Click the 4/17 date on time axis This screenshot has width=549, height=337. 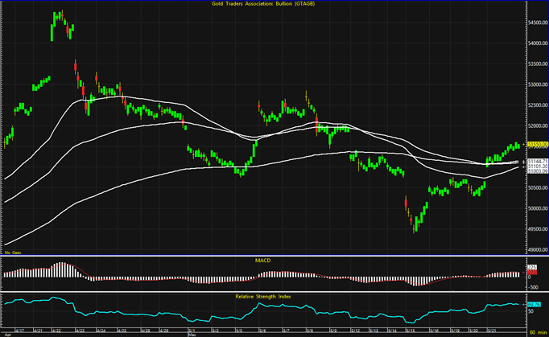click(x=18, y=330)
